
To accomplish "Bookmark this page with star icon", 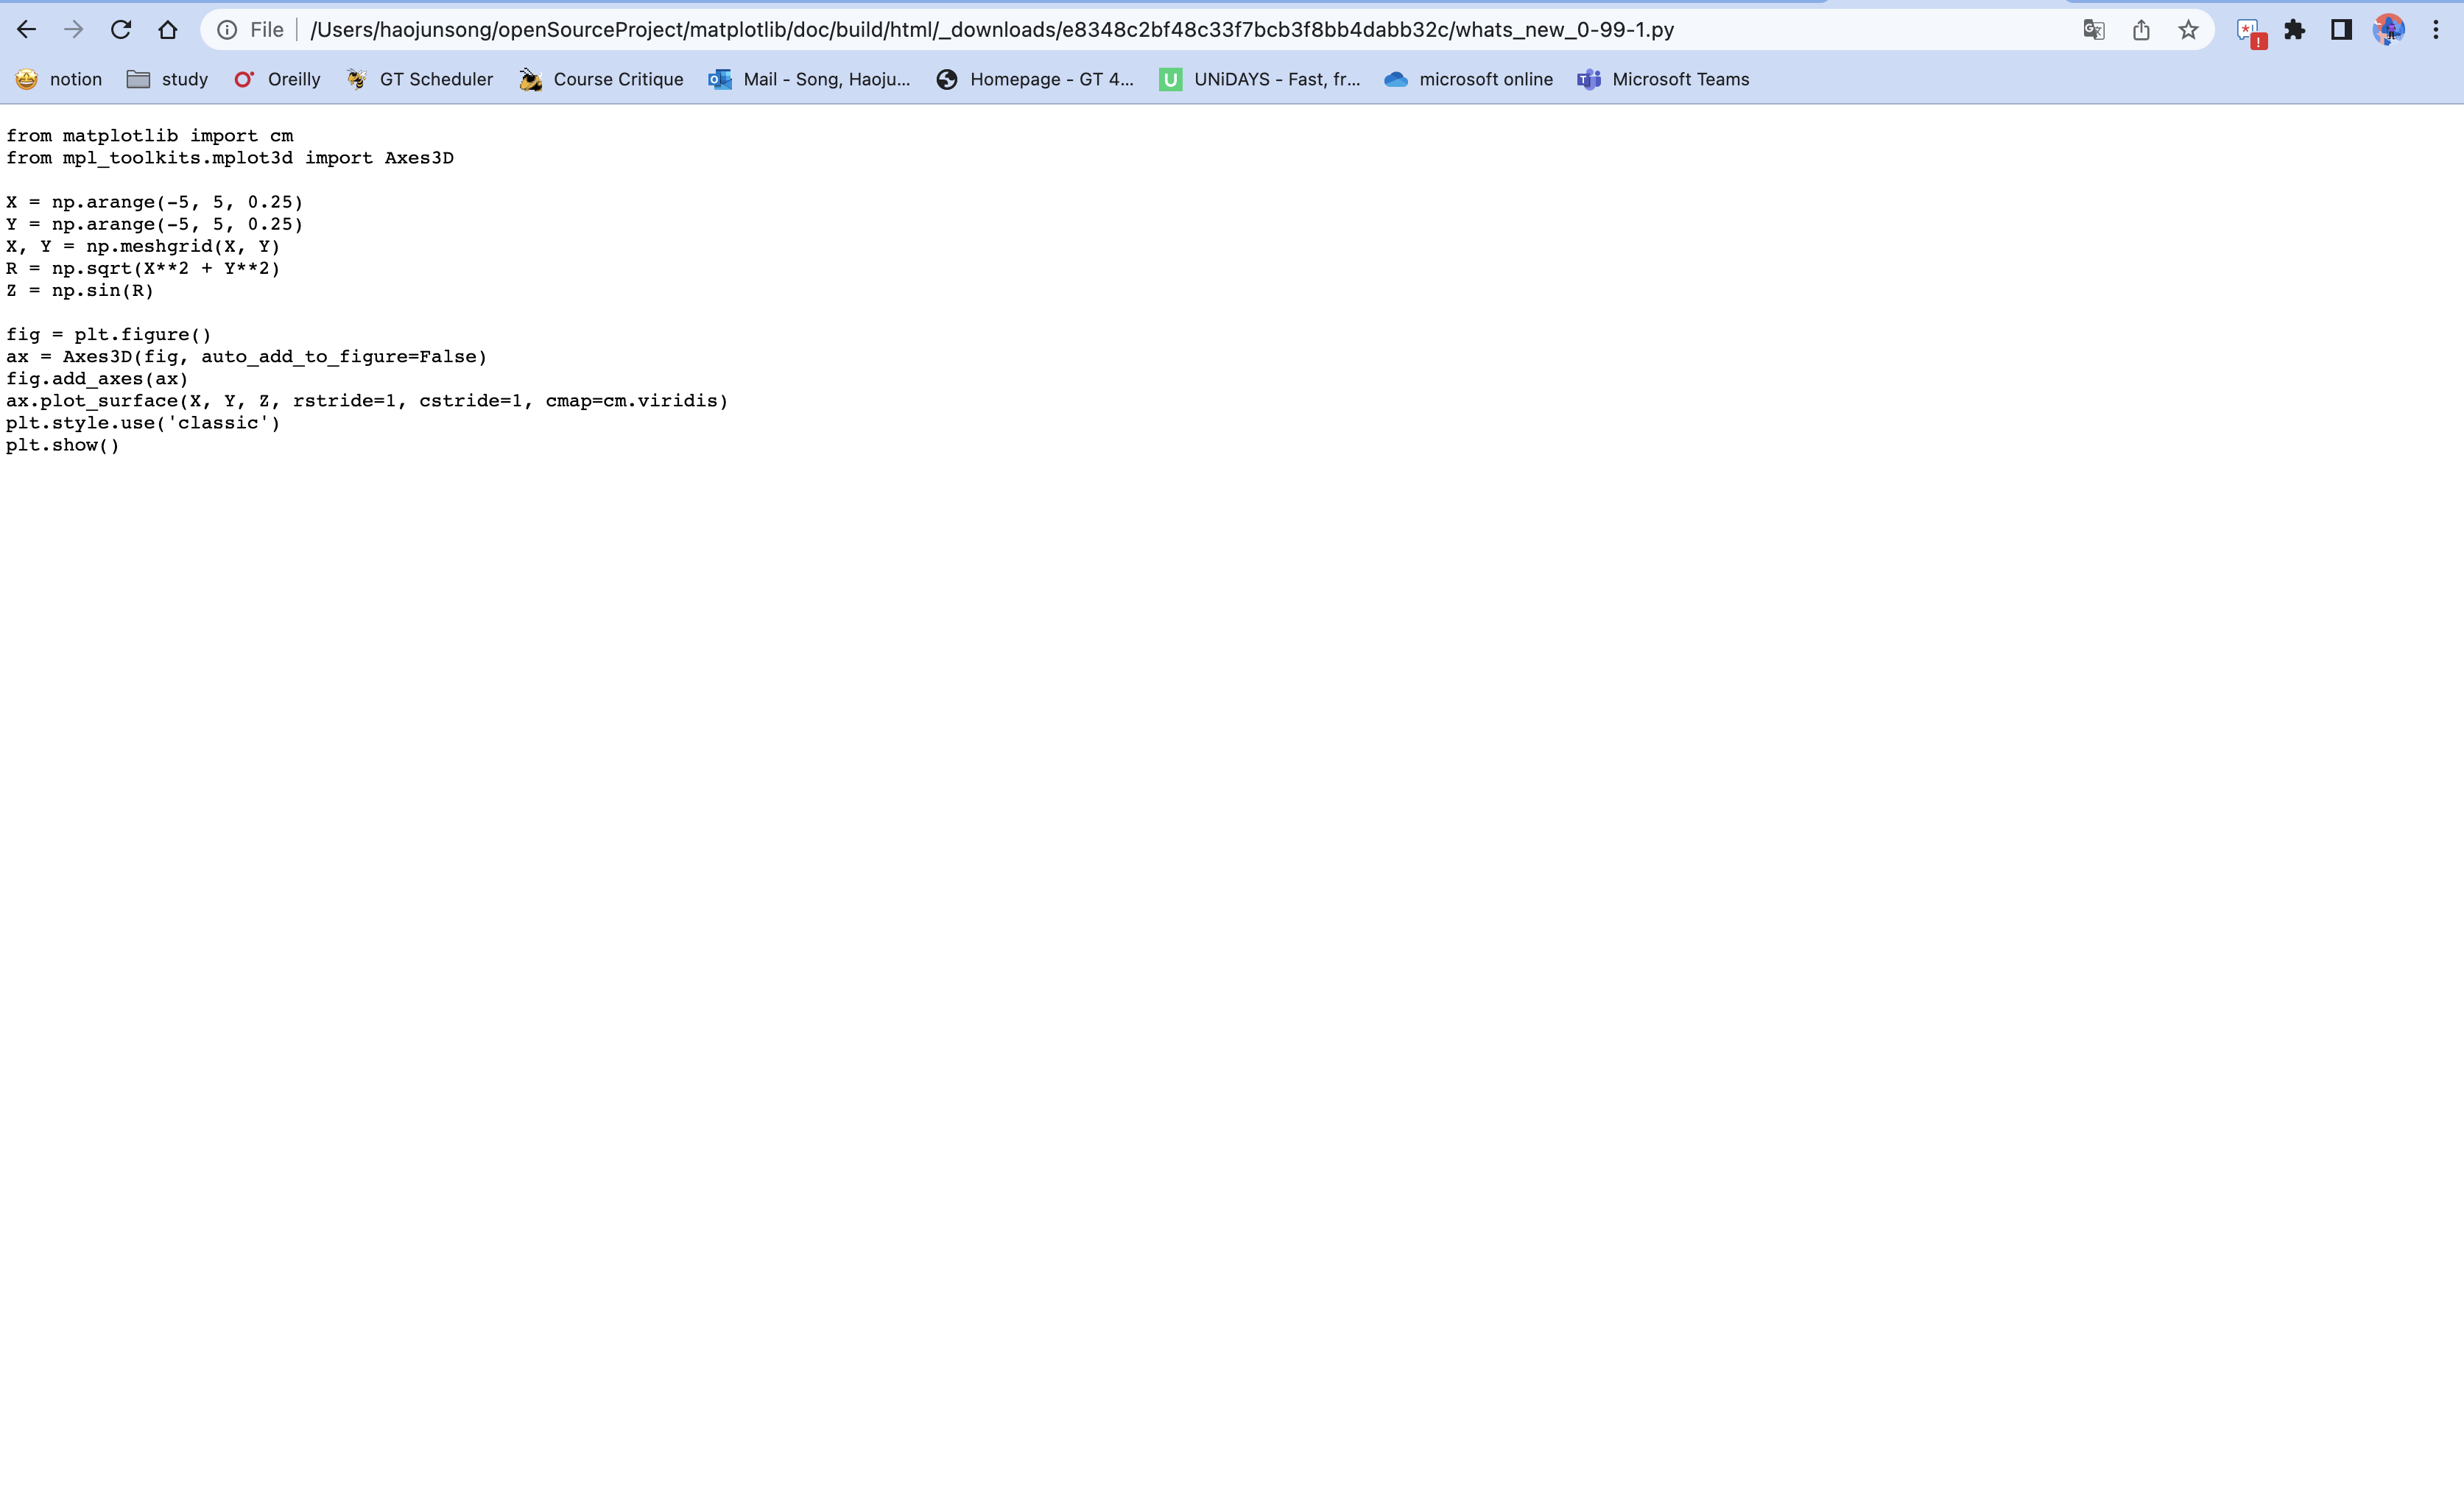I will pos(2188,30).
